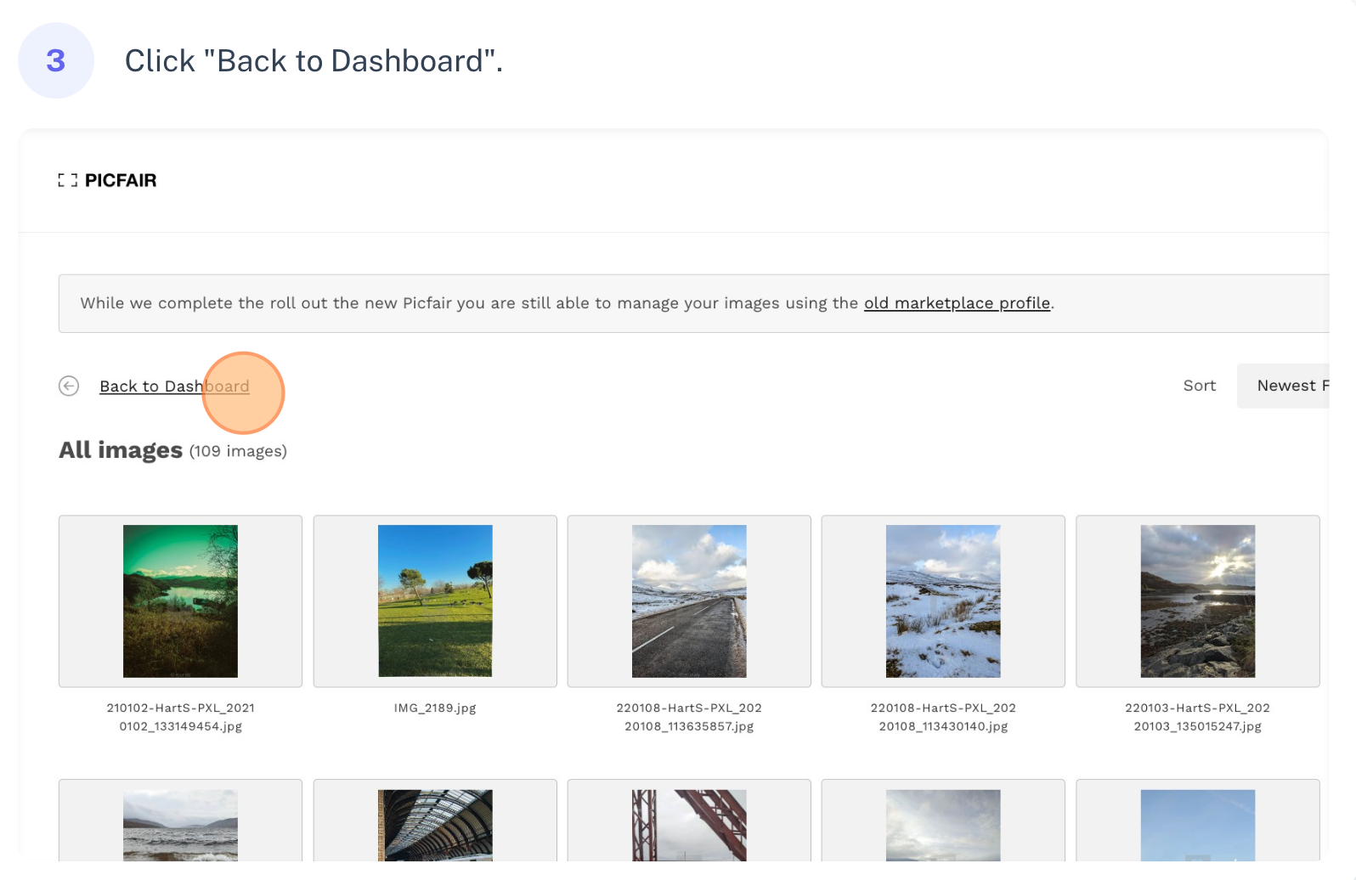Image resolution: width=1356 pixels, height=880 pixels.
Task: Click the Sort label
Action: coord(1200,386)
